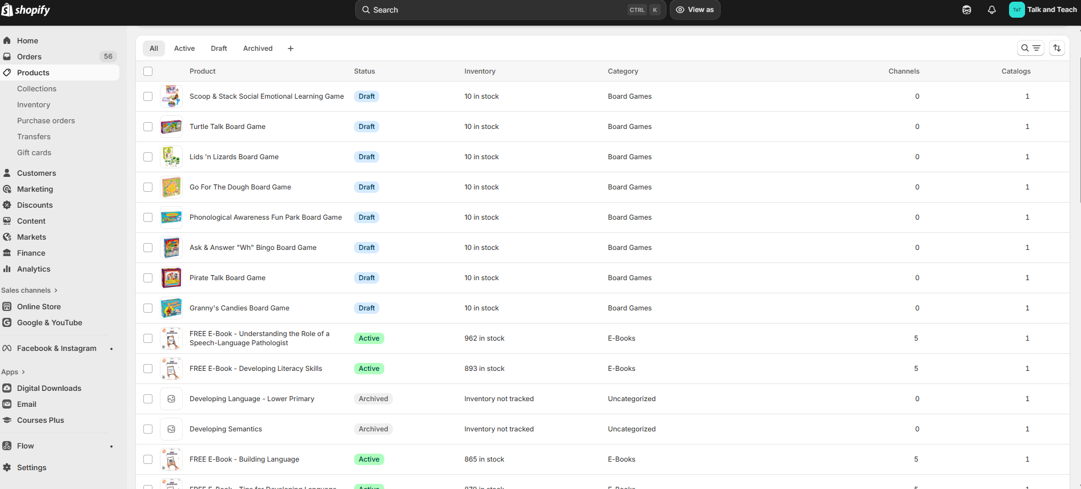The image size is (1081, 489).
Task: Open Collections in the sidebar
Action: (37, 88)
